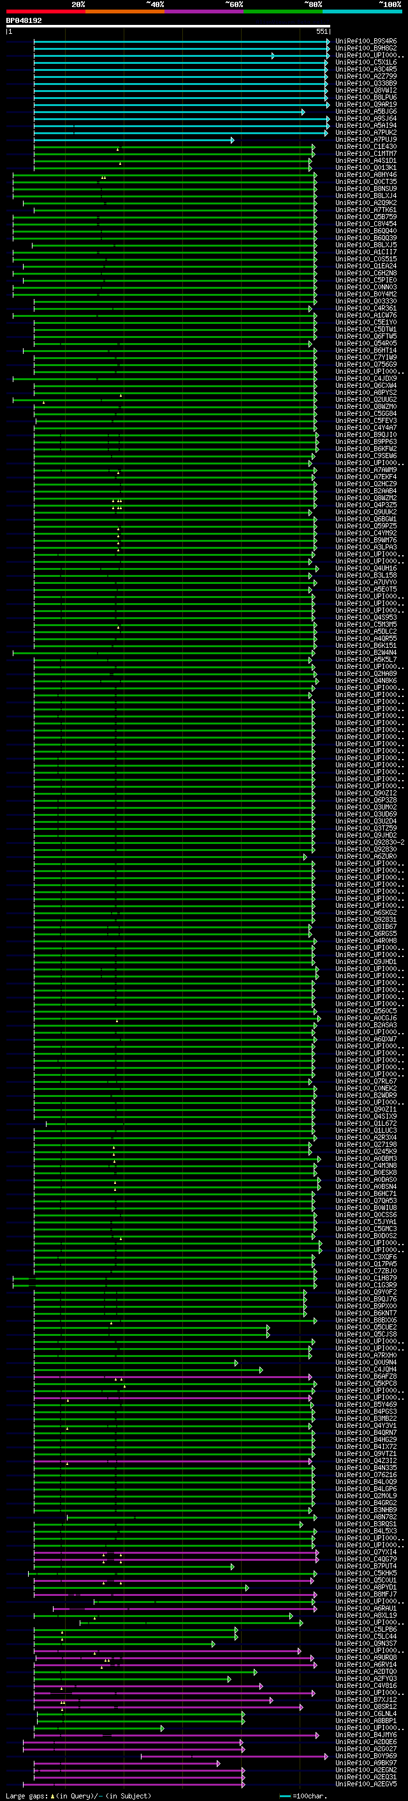
Task: Click the UniRef100_A8N782 hit label
Action: [x=366, y=1517]
